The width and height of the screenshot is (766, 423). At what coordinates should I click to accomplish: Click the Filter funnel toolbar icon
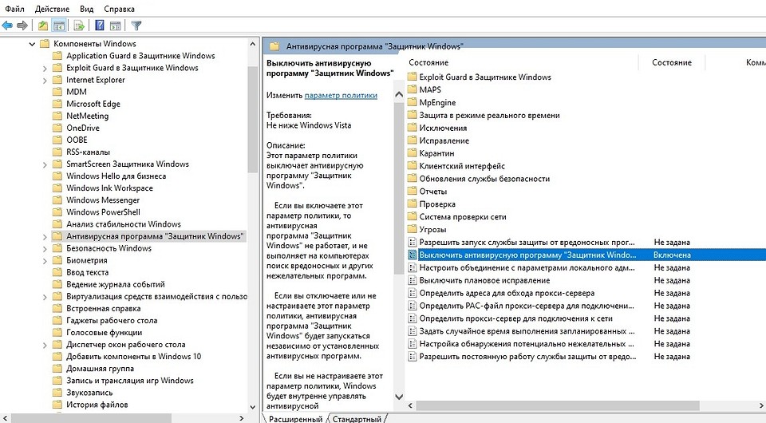(x=136, y=26)
